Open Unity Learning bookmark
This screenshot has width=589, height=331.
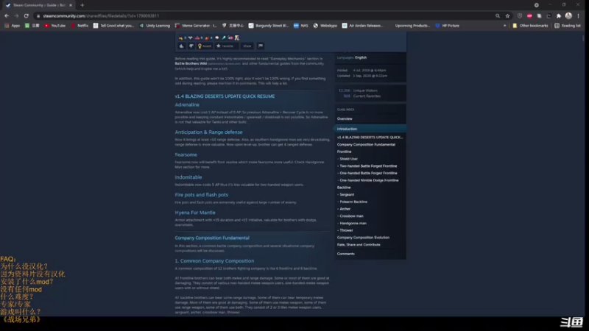(155, 26)
